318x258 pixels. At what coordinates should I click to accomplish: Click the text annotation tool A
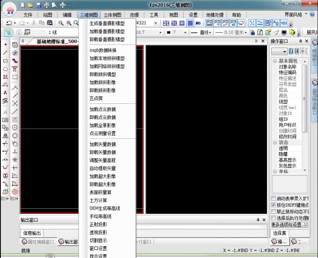pyautogui.click(x=5, y=93)
